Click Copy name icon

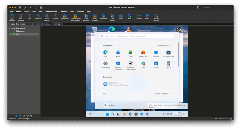pyautogui.click(x=65, y=16)
